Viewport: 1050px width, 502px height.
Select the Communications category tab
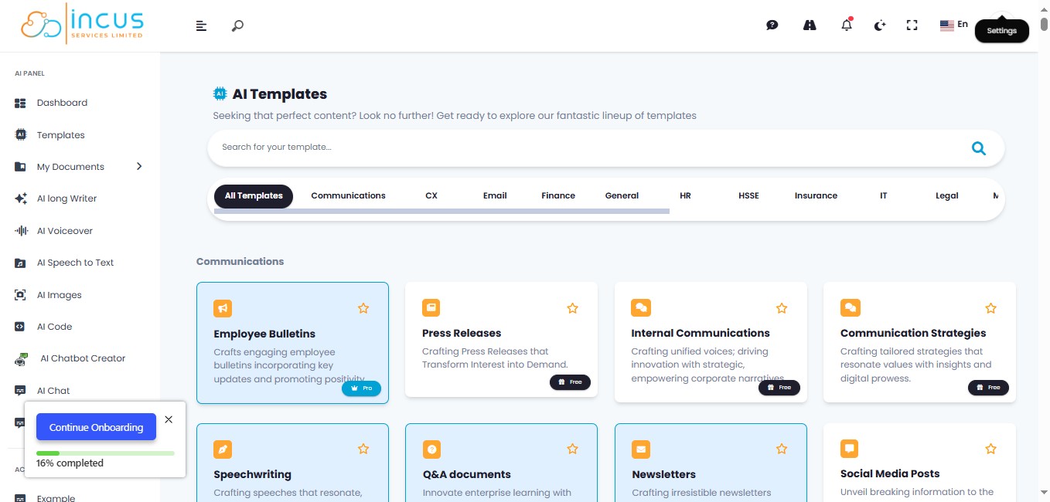(x=348, y=196)
